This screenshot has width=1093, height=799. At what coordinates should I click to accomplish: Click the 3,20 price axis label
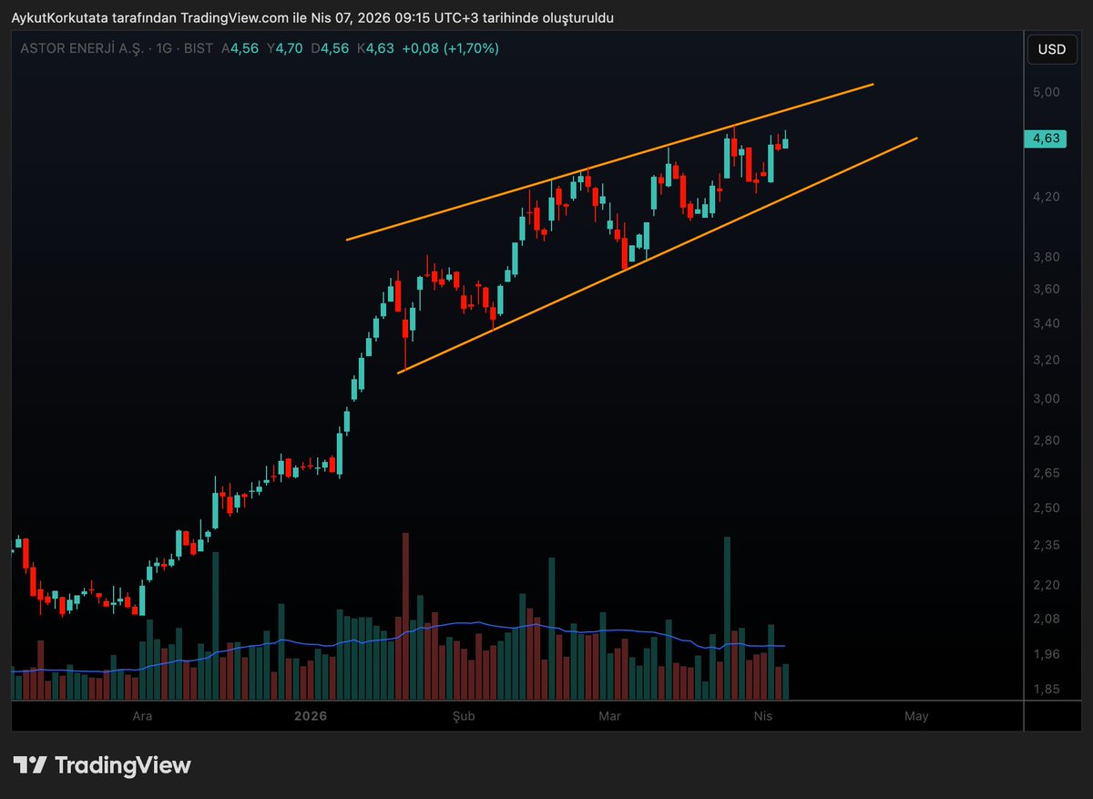[1046, 360]
